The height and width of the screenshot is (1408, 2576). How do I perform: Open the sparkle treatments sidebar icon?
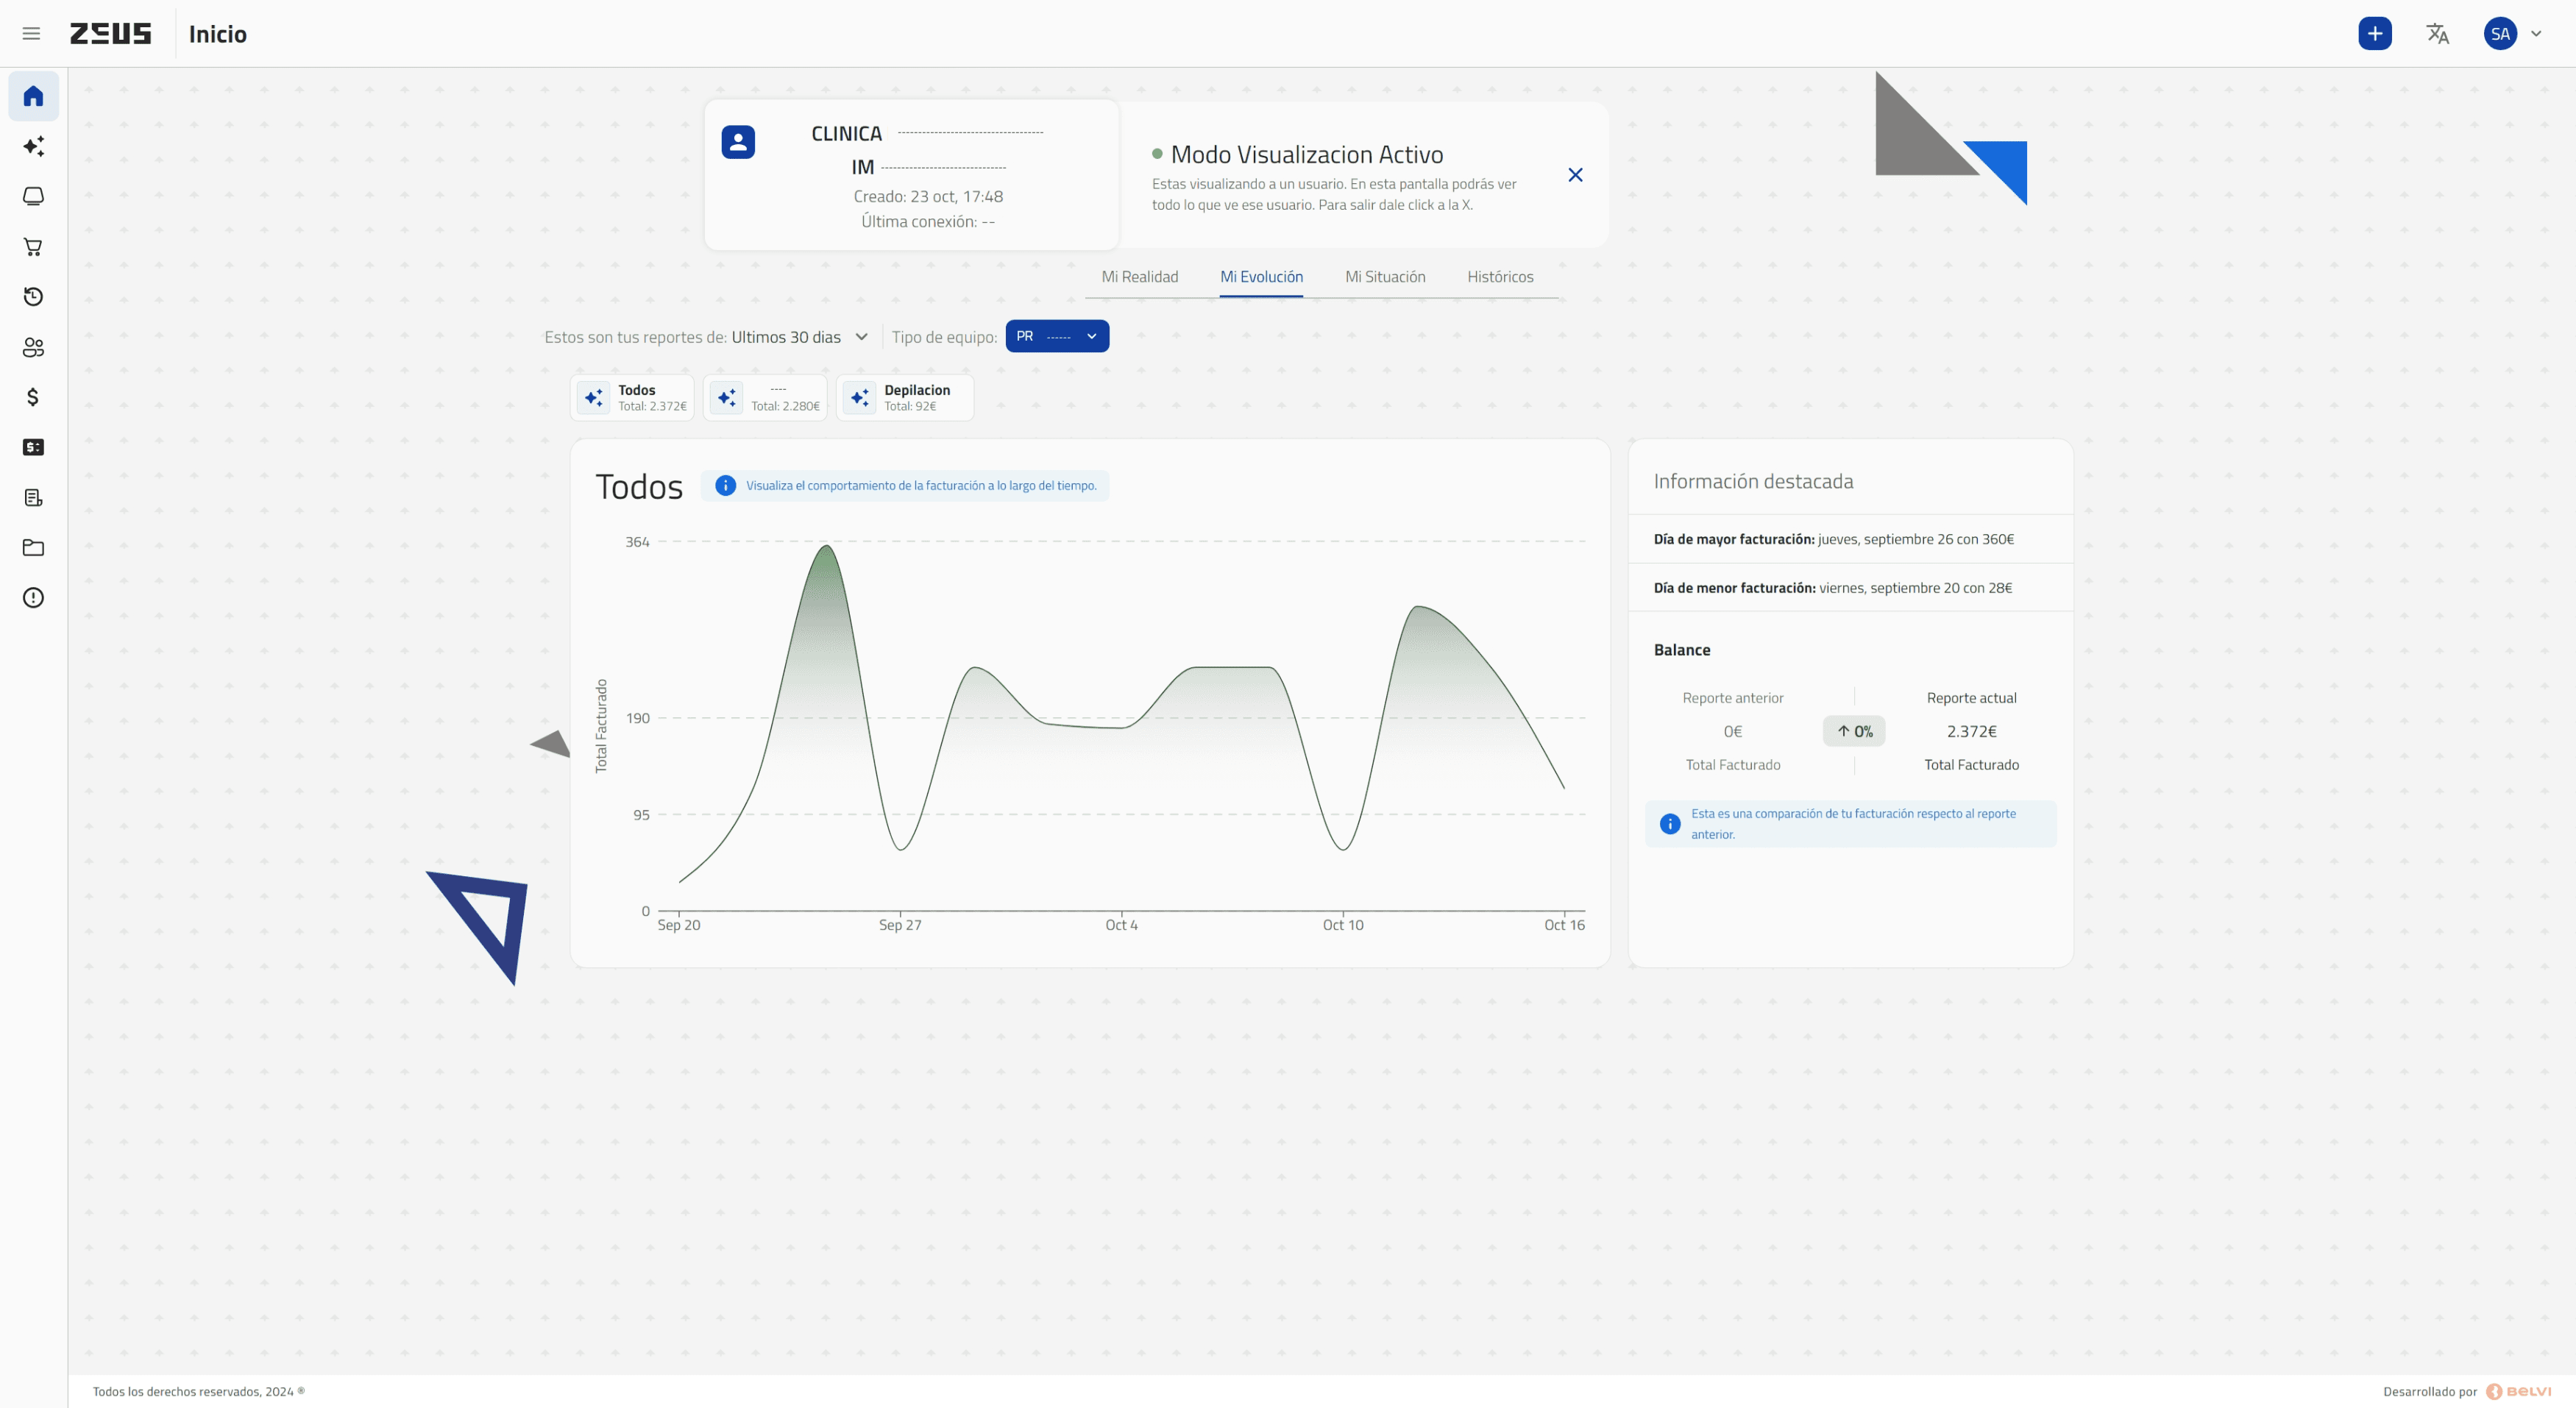point(33,146)
